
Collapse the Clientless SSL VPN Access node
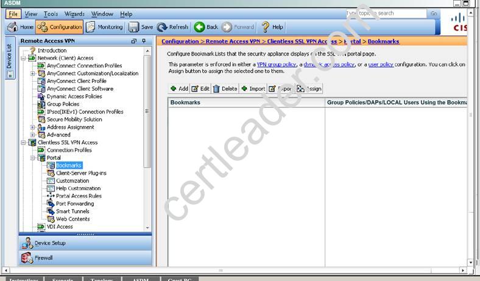pos(23,142)
